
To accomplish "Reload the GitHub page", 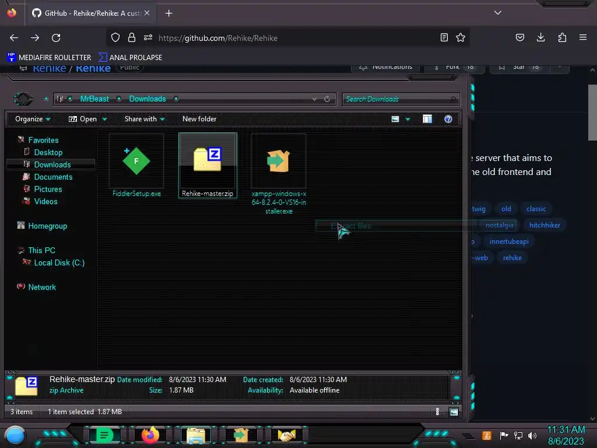I will [56, 38].
